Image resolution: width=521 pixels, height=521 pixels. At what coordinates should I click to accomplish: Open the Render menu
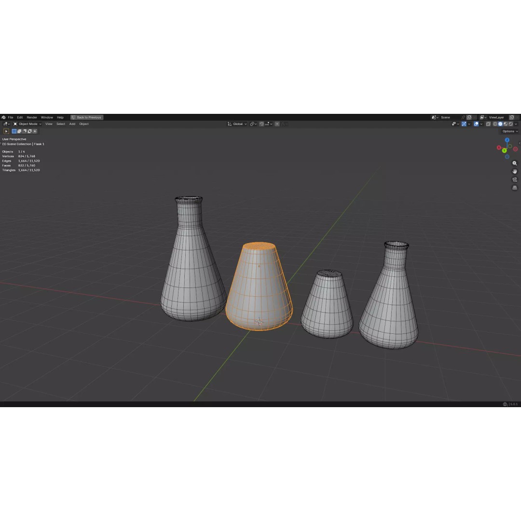coord(32,117)
